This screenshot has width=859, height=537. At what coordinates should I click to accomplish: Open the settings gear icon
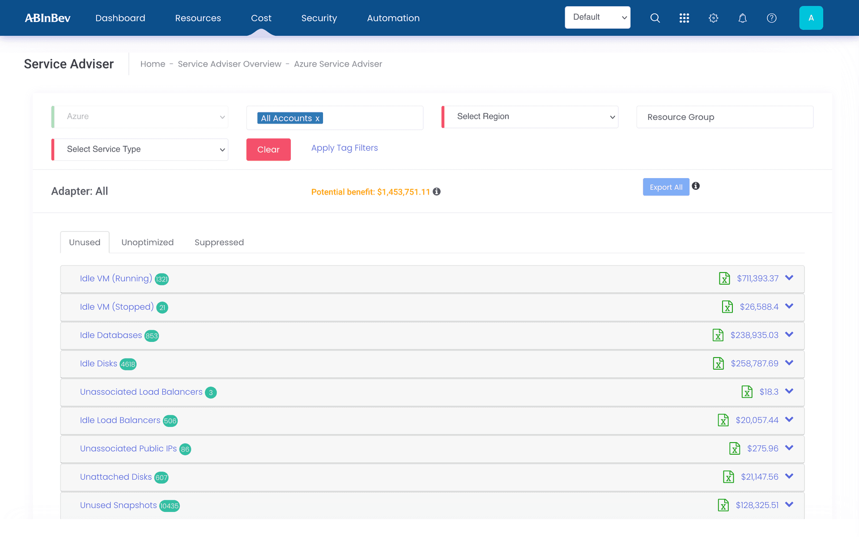[x=713, y=18]
